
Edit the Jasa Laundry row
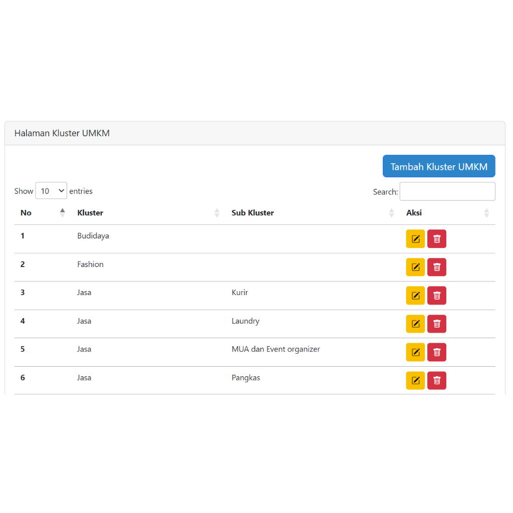click(415, 324)
